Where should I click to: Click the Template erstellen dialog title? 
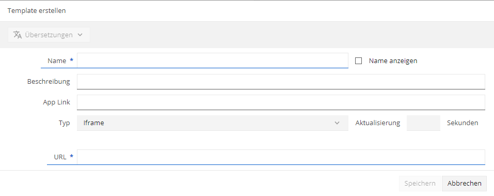click(37, 11)
